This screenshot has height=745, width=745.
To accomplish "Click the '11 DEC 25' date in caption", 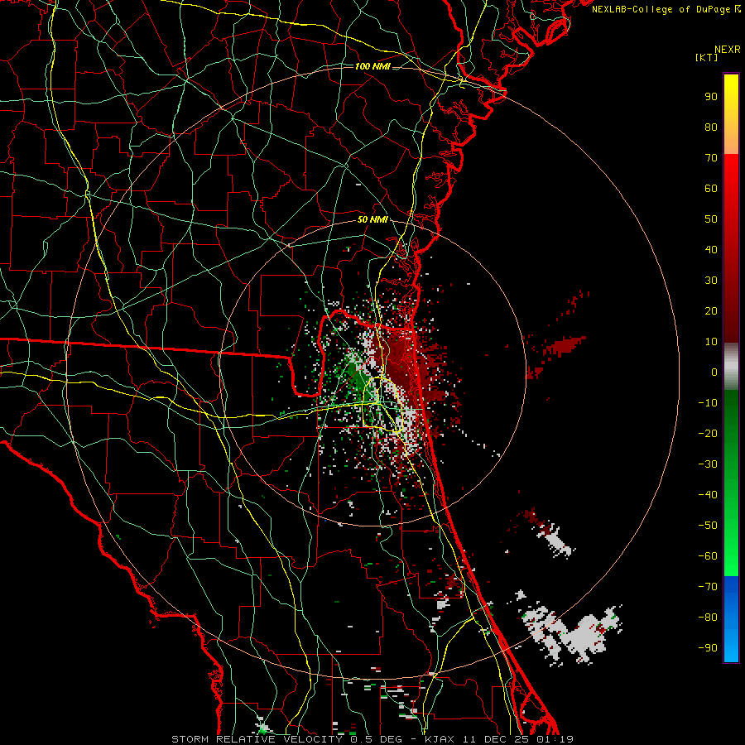I will pyautogui.click(x=496, y=739).
